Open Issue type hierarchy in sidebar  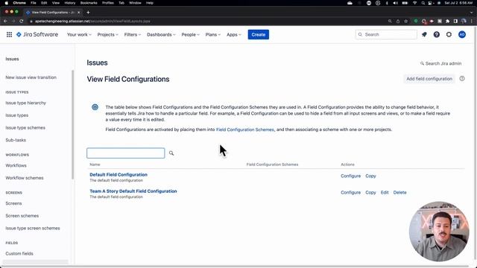(25, 103)
